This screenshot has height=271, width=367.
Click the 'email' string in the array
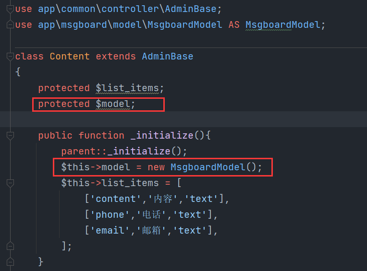[110, 230]
